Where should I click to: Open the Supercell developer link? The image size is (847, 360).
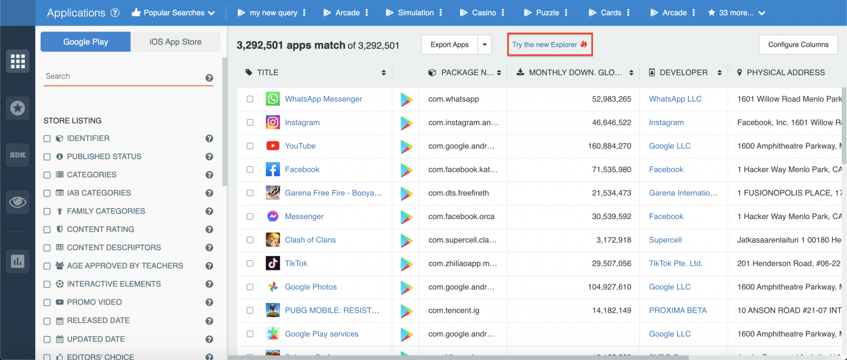[665, 240]
